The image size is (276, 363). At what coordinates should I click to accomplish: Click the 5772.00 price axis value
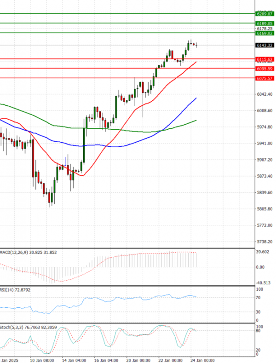[264, 225]
